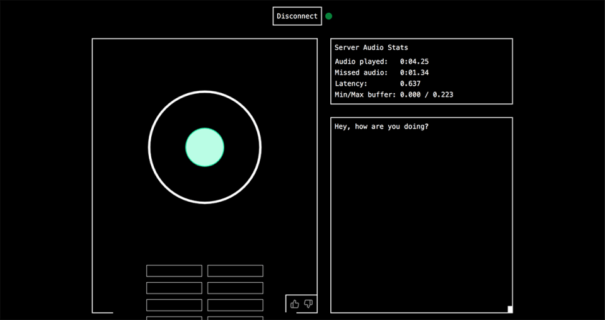Click the Server Audio Stats heading
Screen dimensions: 605x320
[371, 48]
